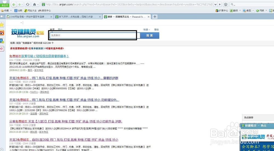Open result 分享免费脚本 天龙【八部3】

[x=66, y=122]
